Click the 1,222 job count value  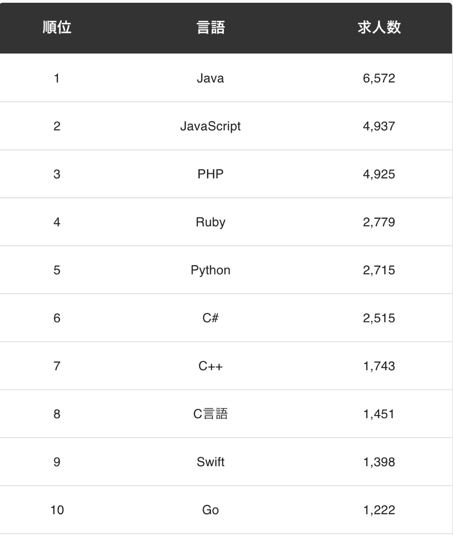(x=379, y=510)
